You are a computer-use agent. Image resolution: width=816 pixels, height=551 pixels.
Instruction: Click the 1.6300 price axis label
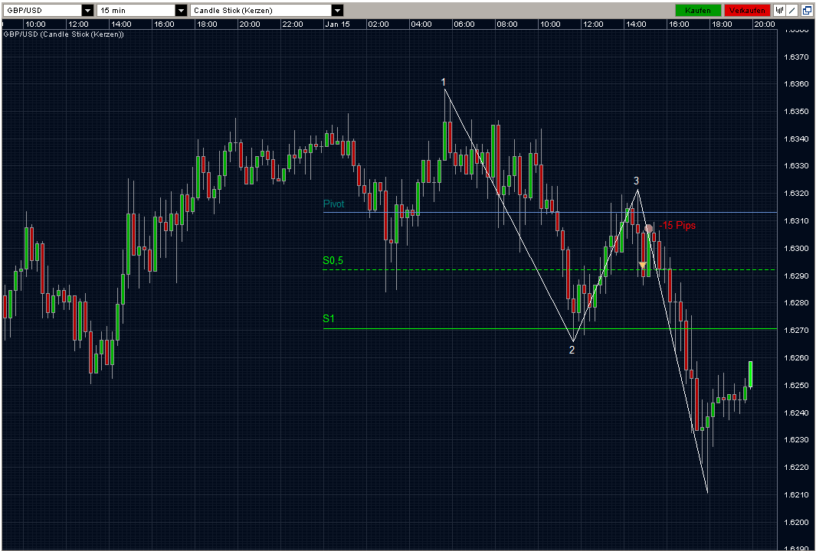point(796,249)
